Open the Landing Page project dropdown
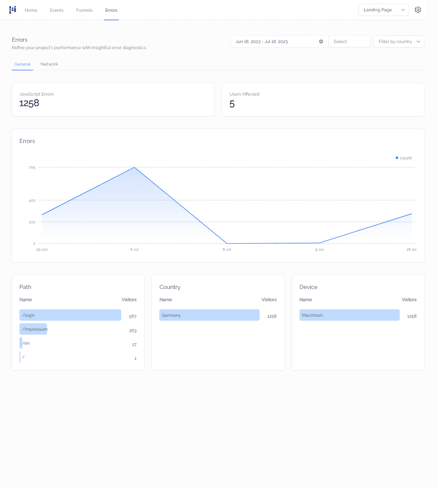437x488 pixels. click(383, 10)
